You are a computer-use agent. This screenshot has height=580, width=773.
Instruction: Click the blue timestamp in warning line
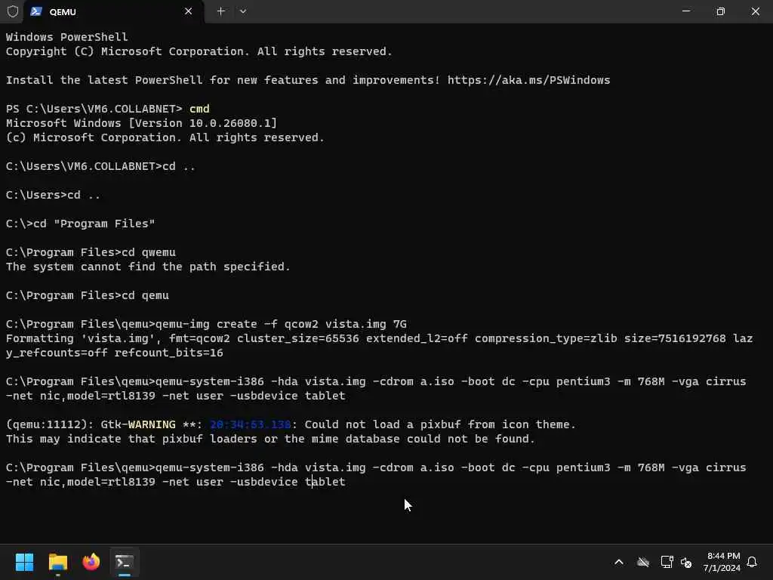tap(251, 424)
